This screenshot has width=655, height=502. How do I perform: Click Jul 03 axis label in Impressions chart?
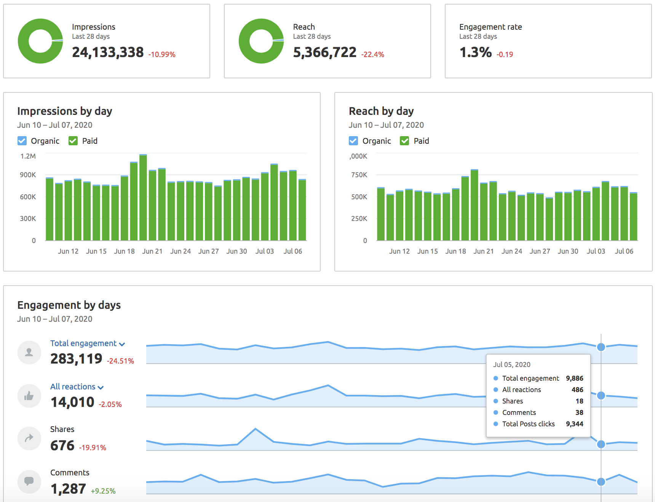click(265, 251)
